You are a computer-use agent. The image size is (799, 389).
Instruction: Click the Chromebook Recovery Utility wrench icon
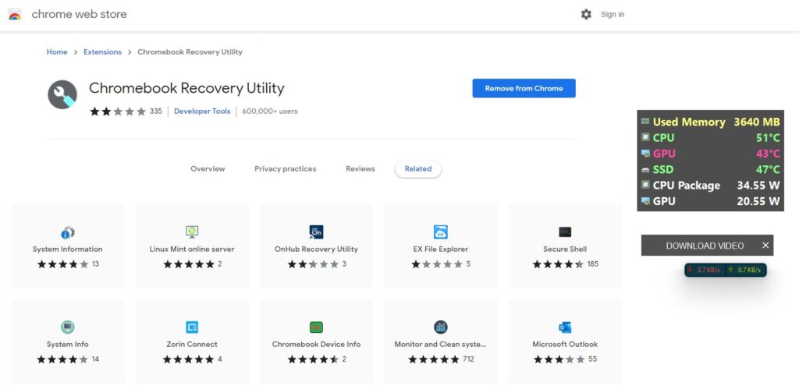(62, 94)
